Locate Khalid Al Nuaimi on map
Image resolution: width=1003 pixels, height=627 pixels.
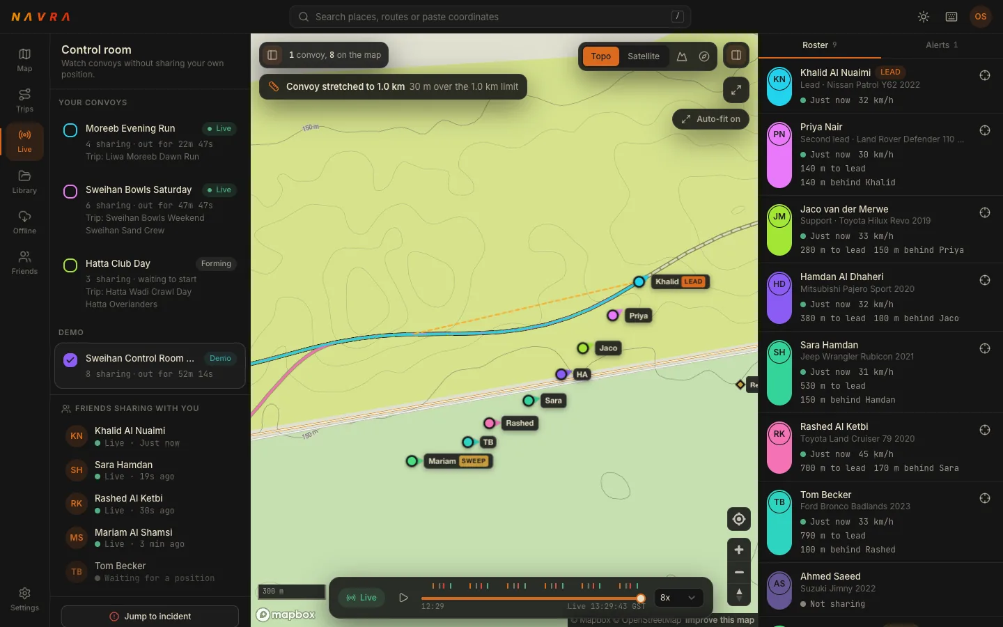985,75
